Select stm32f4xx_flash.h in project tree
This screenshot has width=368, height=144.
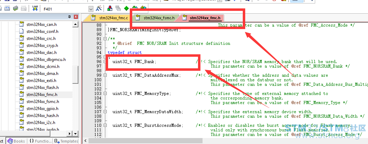(43, 88)
